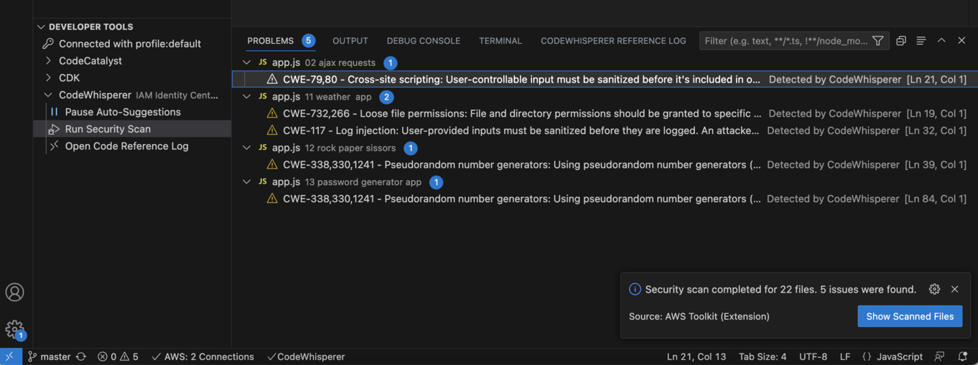Click UTF-8 encoding indicator

[x=813, y=356]
